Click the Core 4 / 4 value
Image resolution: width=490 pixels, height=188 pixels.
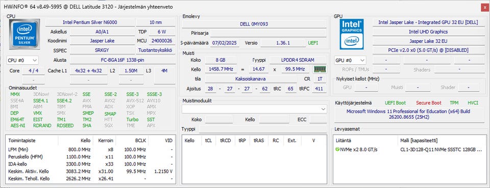pyautogui.click(x=34, y=71)
